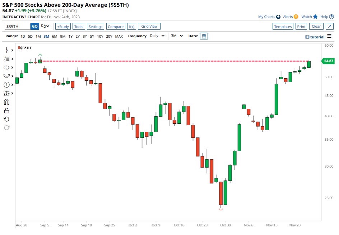
Task: Select the 6M range option
Action: pyautogui.click(x=55, y=36)
